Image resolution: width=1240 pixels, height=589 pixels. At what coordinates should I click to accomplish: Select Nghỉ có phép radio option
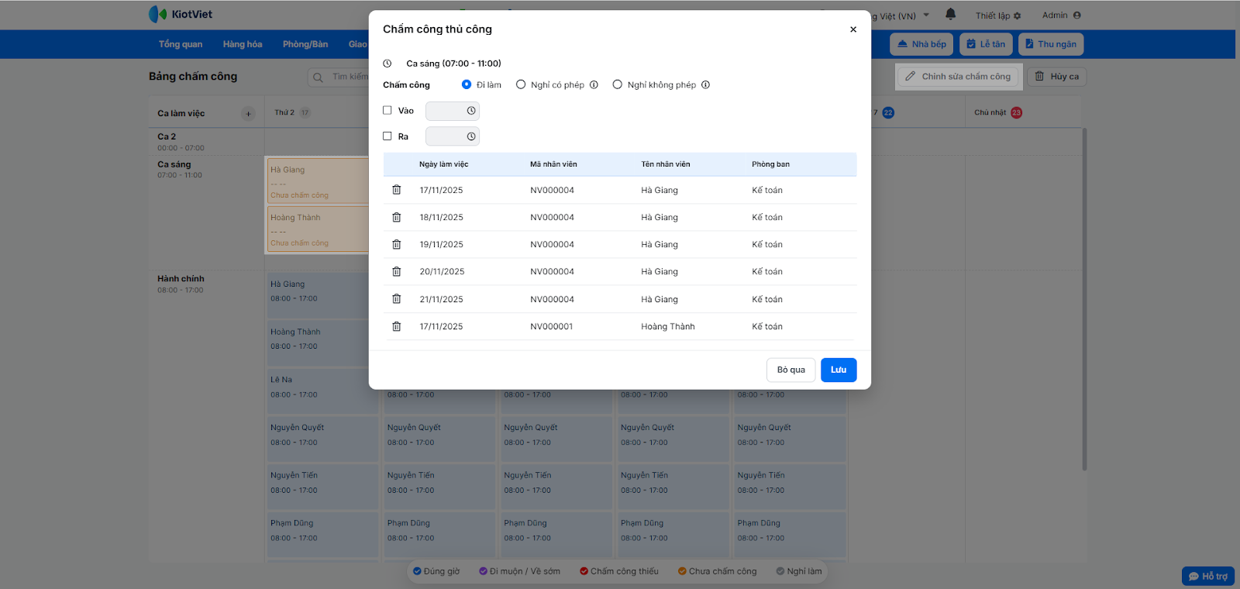coord(521,84)
